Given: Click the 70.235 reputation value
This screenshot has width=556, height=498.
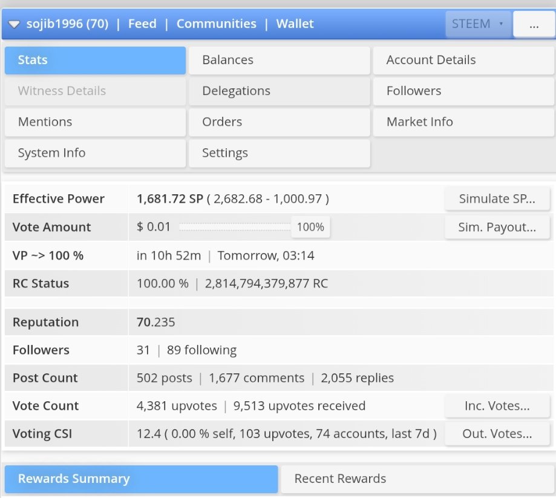Looking at the screenshot, I should 155,322.
